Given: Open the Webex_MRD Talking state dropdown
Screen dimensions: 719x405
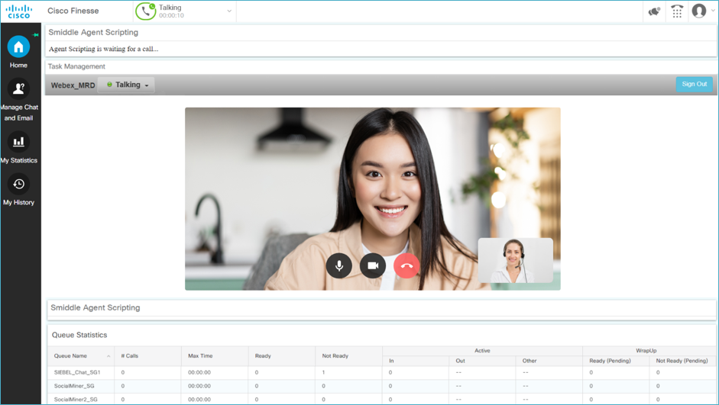Looking at the screenshot, I should (127, 85).
